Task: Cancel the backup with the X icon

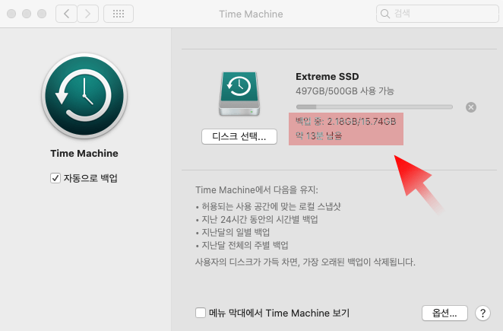Action: point(471,107)
